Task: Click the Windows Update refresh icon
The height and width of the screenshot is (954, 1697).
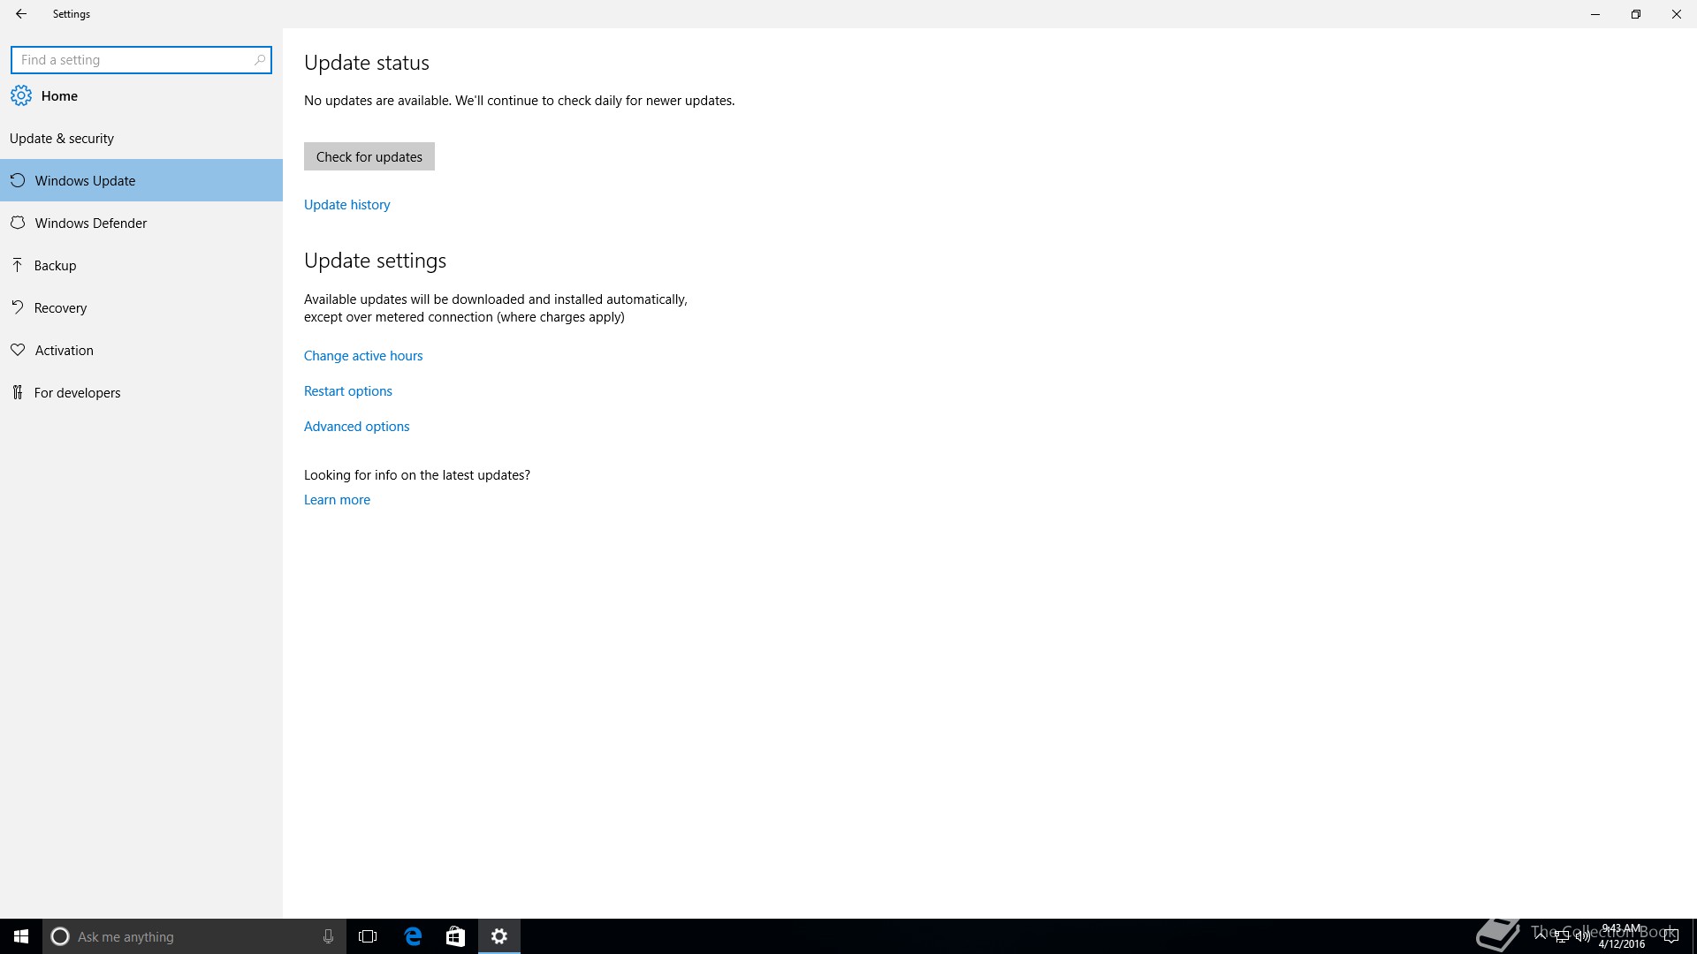Action: (18, 180)
